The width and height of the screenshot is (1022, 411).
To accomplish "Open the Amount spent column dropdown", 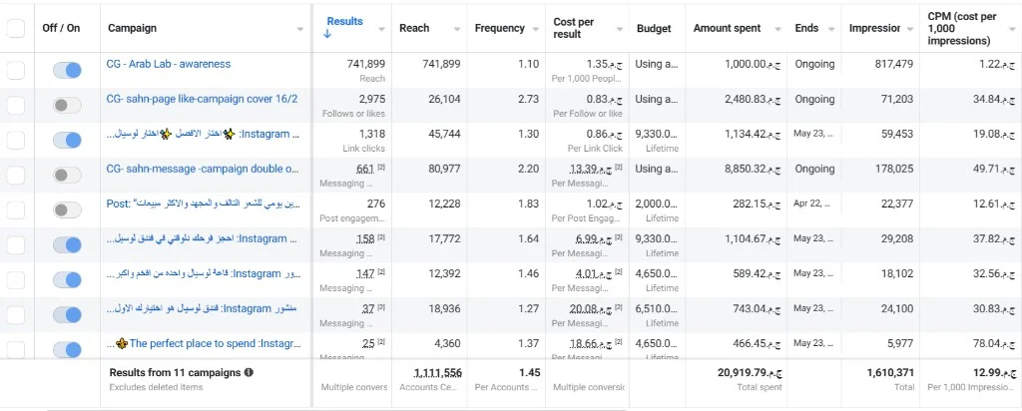I will [x=777, y=29].
